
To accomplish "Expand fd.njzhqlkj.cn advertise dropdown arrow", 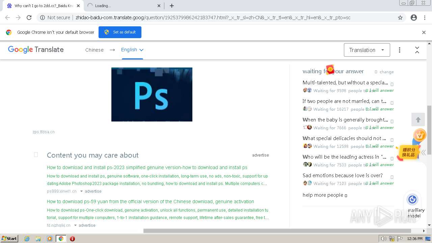I will coord(75,225).
